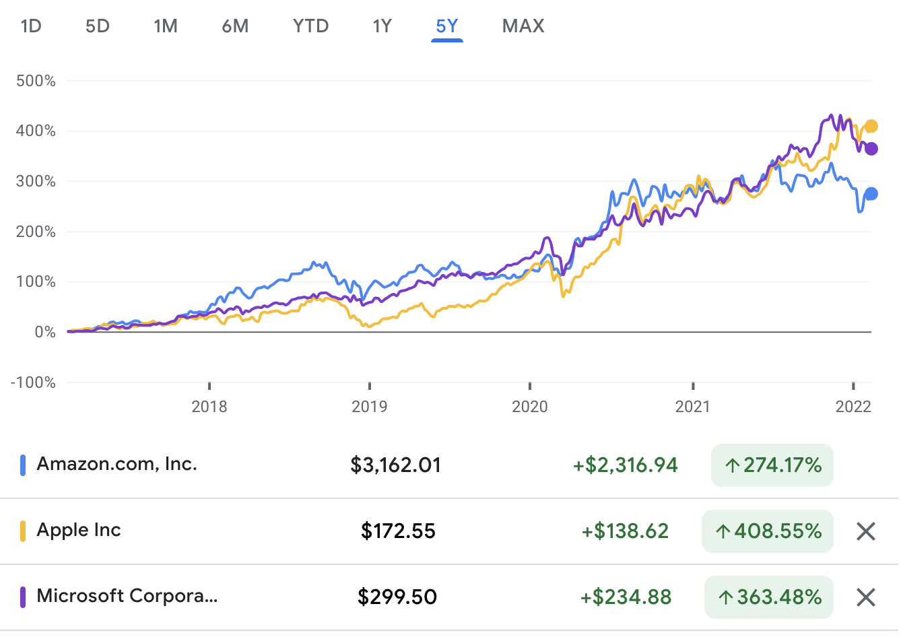This screenshot has height=637, width=901.
Task: Click Amazon's 274.17% change badge
Action: [772, 465]
